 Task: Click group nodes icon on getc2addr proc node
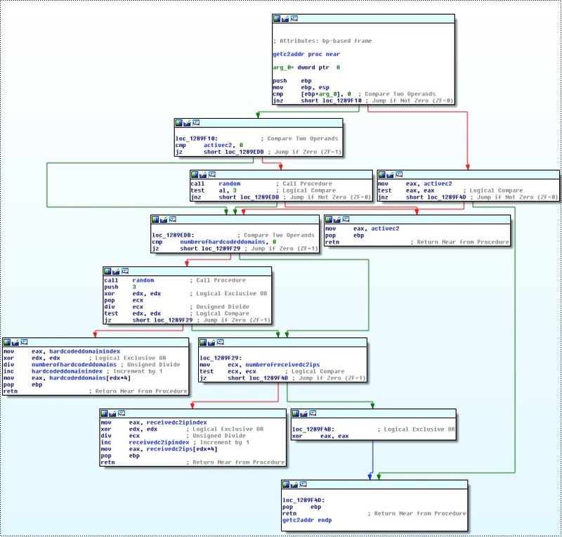pos(294,18)
